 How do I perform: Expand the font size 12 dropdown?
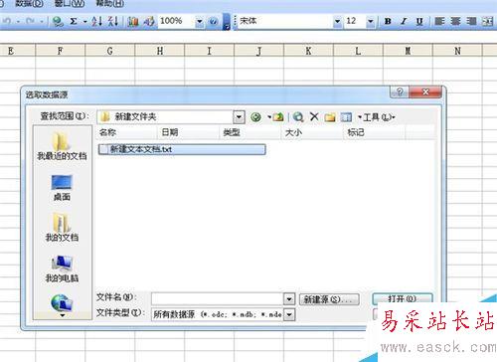(371, 22)
